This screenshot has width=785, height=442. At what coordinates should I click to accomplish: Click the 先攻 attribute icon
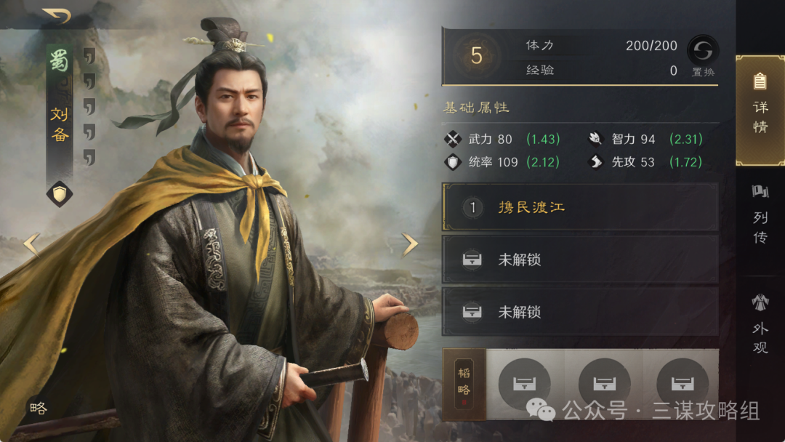point(595,162)
